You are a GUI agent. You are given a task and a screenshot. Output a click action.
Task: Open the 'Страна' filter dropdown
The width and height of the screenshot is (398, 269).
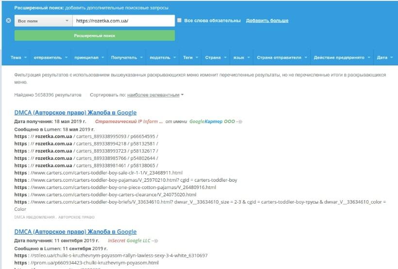point(216,58)
